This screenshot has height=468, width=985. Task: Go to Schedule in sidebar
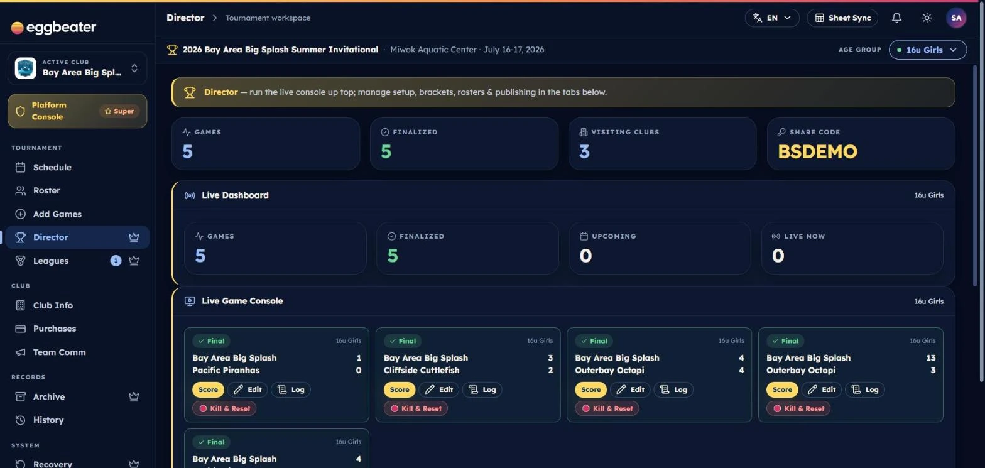coord(77,168)
